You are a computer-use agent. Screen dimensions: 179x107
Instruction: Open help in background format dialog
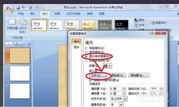pyautogui.click(x=152, y=33)
